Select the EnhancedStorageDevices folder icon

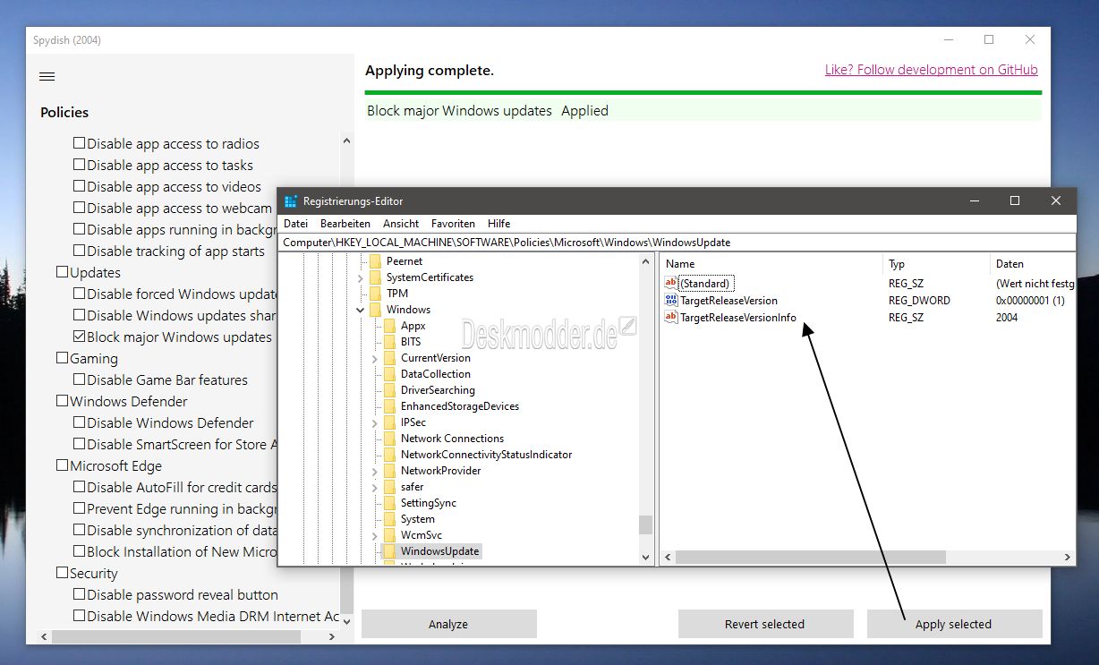389,406
